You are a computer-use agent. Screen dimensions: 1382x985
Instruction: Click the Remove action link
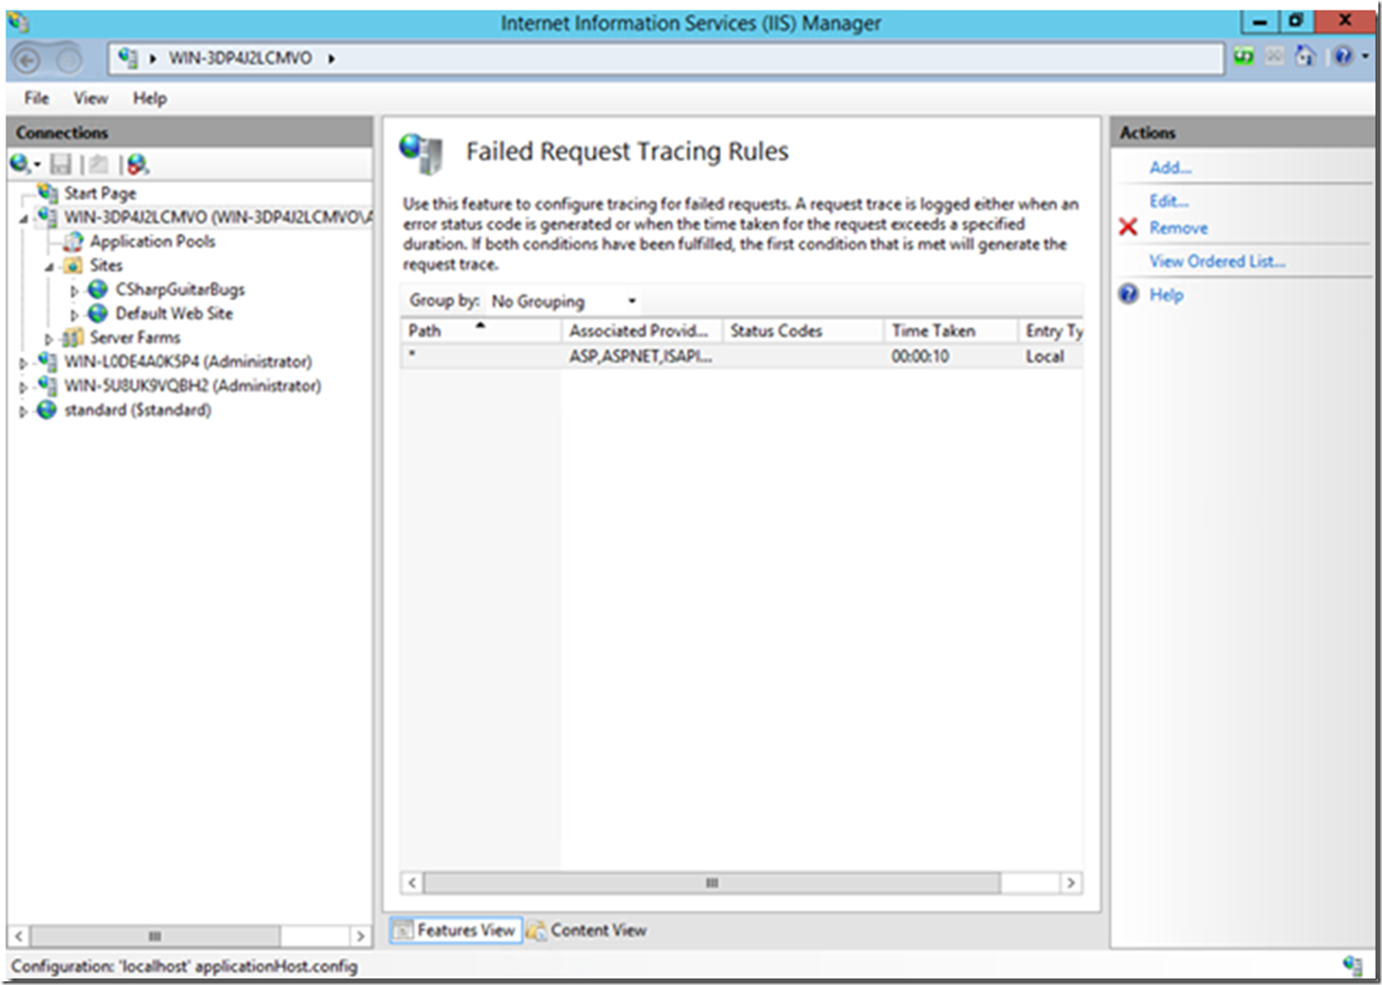point(1178,228)
